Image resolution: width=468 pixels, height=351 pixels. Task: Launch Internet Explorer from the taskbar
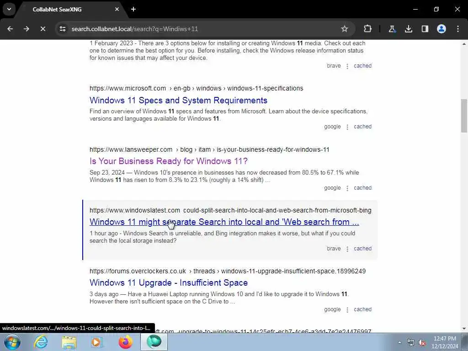click(x=41, y=342)
